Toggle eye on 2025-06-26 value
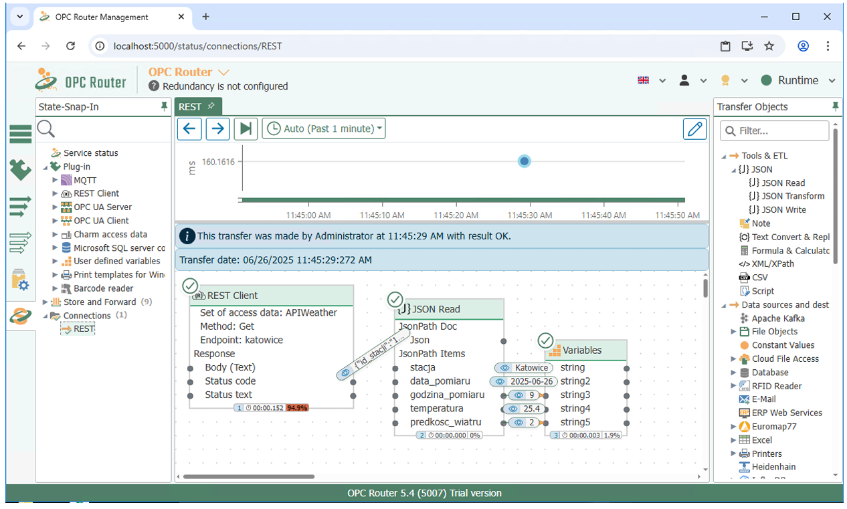This screenshot has width=847, height=509. pyautogui.click(x=500, y=381)
